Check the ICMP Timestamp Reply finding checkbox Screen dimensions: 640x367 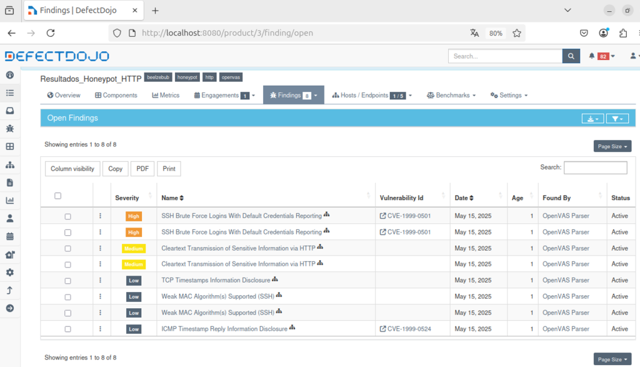[x=67, y=329]
